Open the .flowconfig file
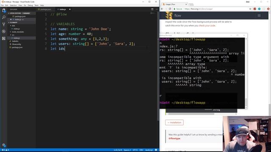Viewport: 271px width, 152px height. tap(17, 44)
